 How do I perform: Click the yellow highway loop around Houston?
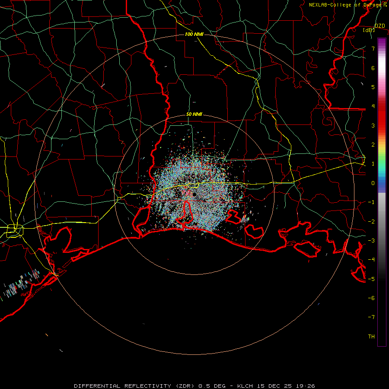pyautogui.click(x=15, y=231)
